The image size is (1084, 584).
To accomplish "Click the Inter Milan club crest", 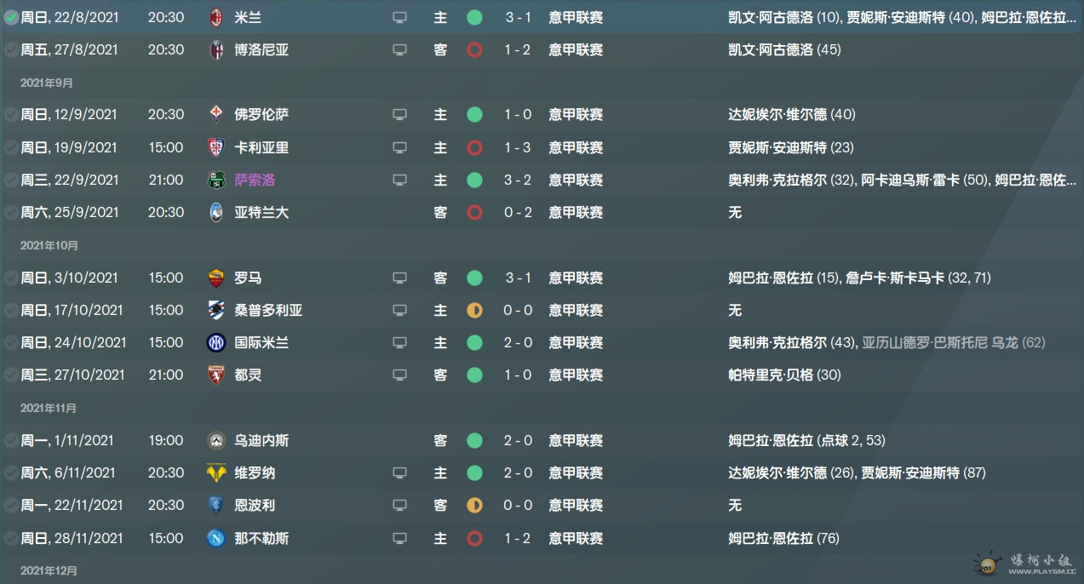I will click(x=215, y=342).
